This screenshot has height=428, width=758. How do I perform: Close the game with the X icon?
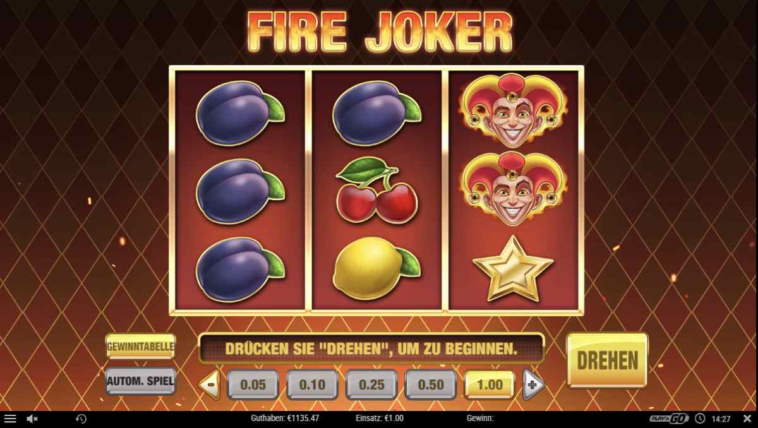pos(747,419)
